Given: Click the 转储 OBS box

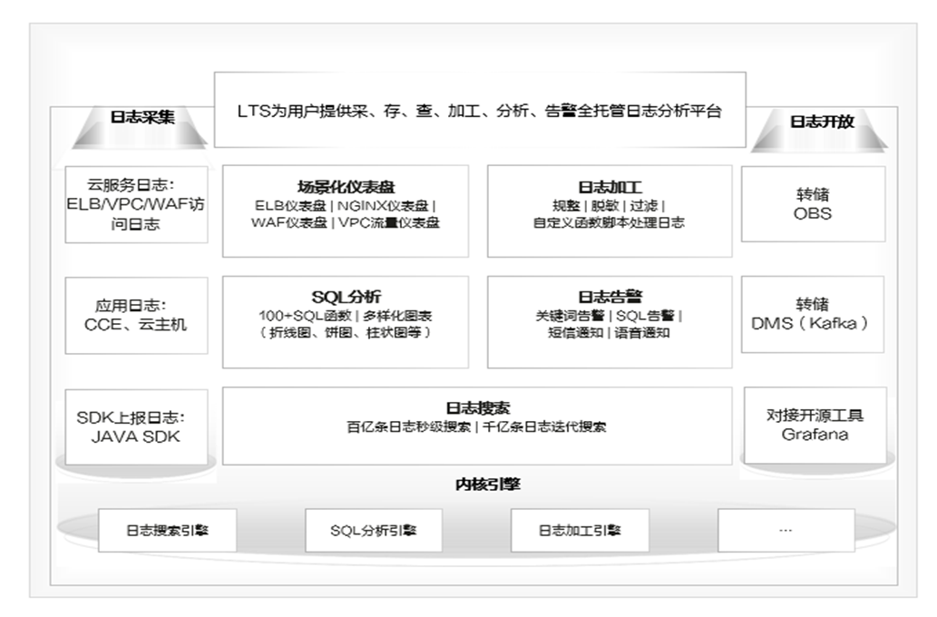Looking at the screenshot, I should pyautogui.click(x=814, y=204).
